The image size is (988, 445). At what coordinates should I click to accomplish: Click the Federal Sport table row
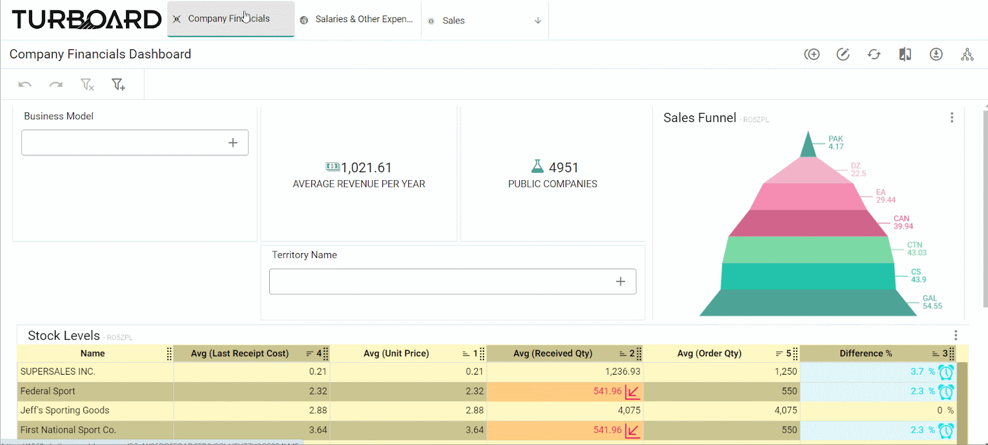[x=488, y=391]
